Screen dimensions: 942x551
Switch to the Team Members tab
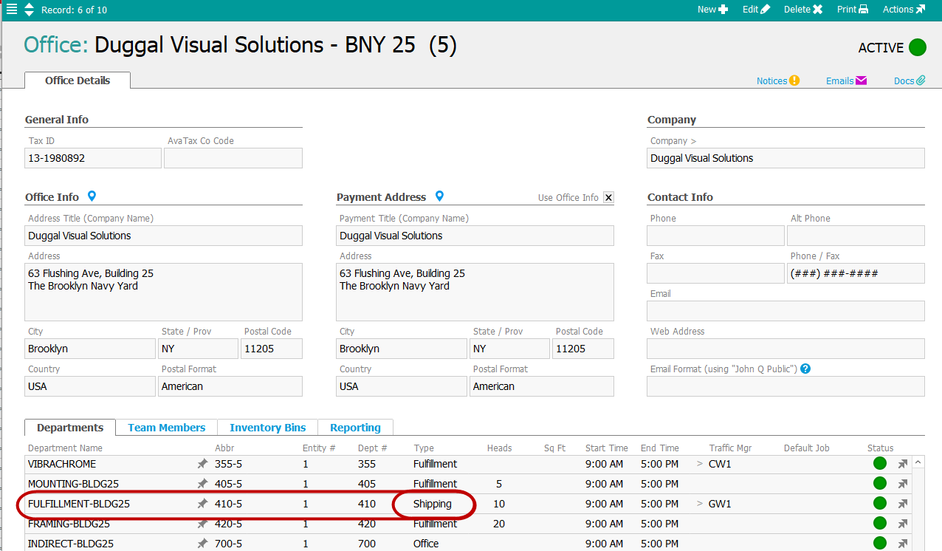(166, 428)
